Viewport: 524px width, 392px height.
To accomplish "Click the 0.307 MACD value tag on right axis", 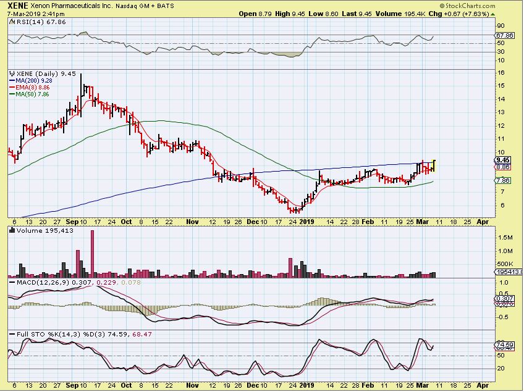I will (x=505, y=299).
